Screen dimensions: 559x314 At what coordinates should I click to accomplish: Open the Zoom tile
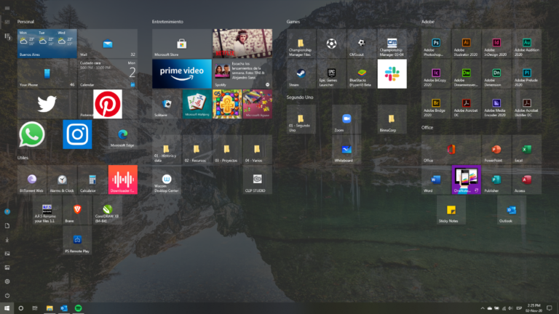click(346, 119)
